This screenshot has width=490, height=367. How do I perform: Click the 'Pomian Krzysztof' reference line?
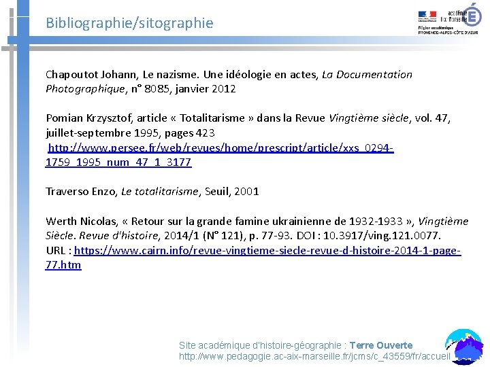point(248,118)
